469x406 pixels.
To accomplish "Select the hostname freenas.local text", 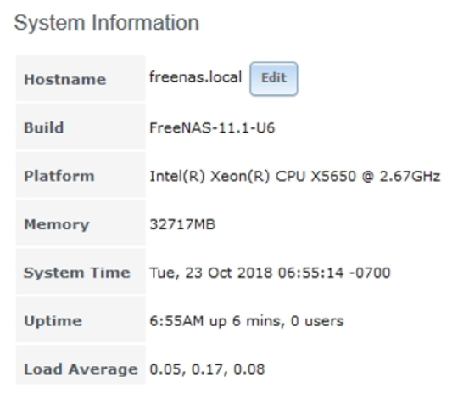I will click(x=195, y=77).
